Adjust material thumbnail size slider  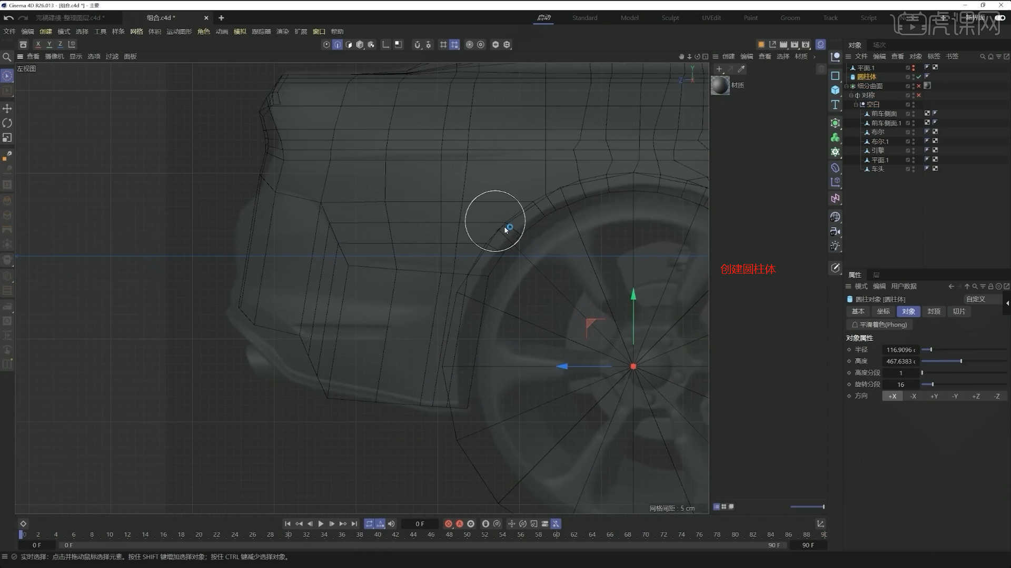coord(807,507)
